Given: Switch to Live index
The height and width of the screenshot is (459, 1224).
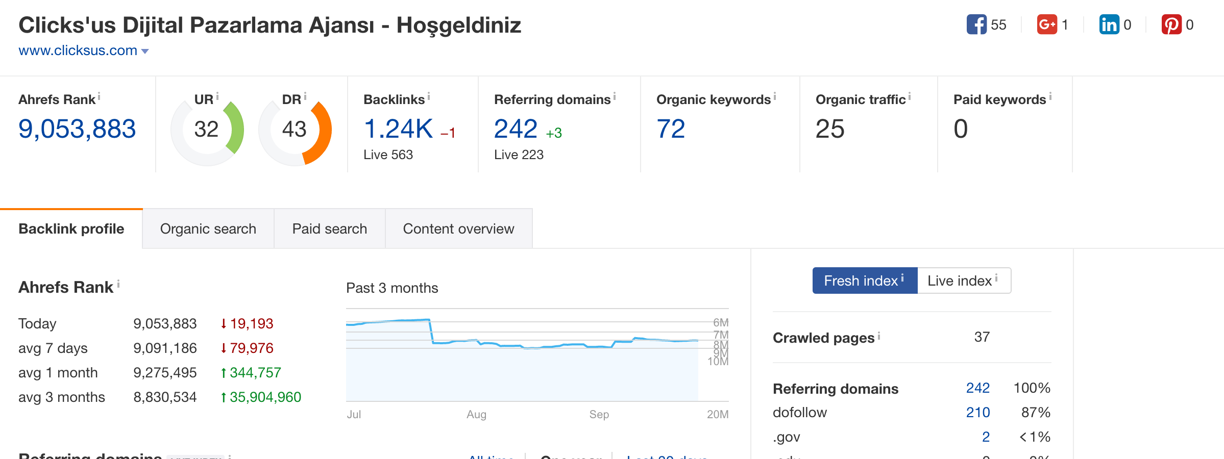Looking at the screenshot, I should [963, 280].
